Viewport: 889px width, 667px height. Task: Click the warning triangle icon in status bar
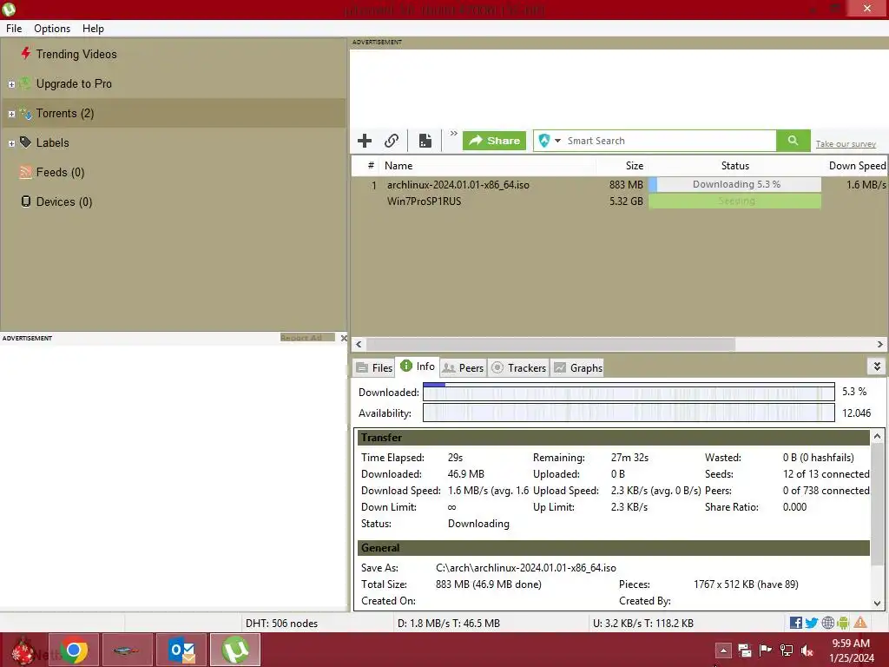(860, 623)
